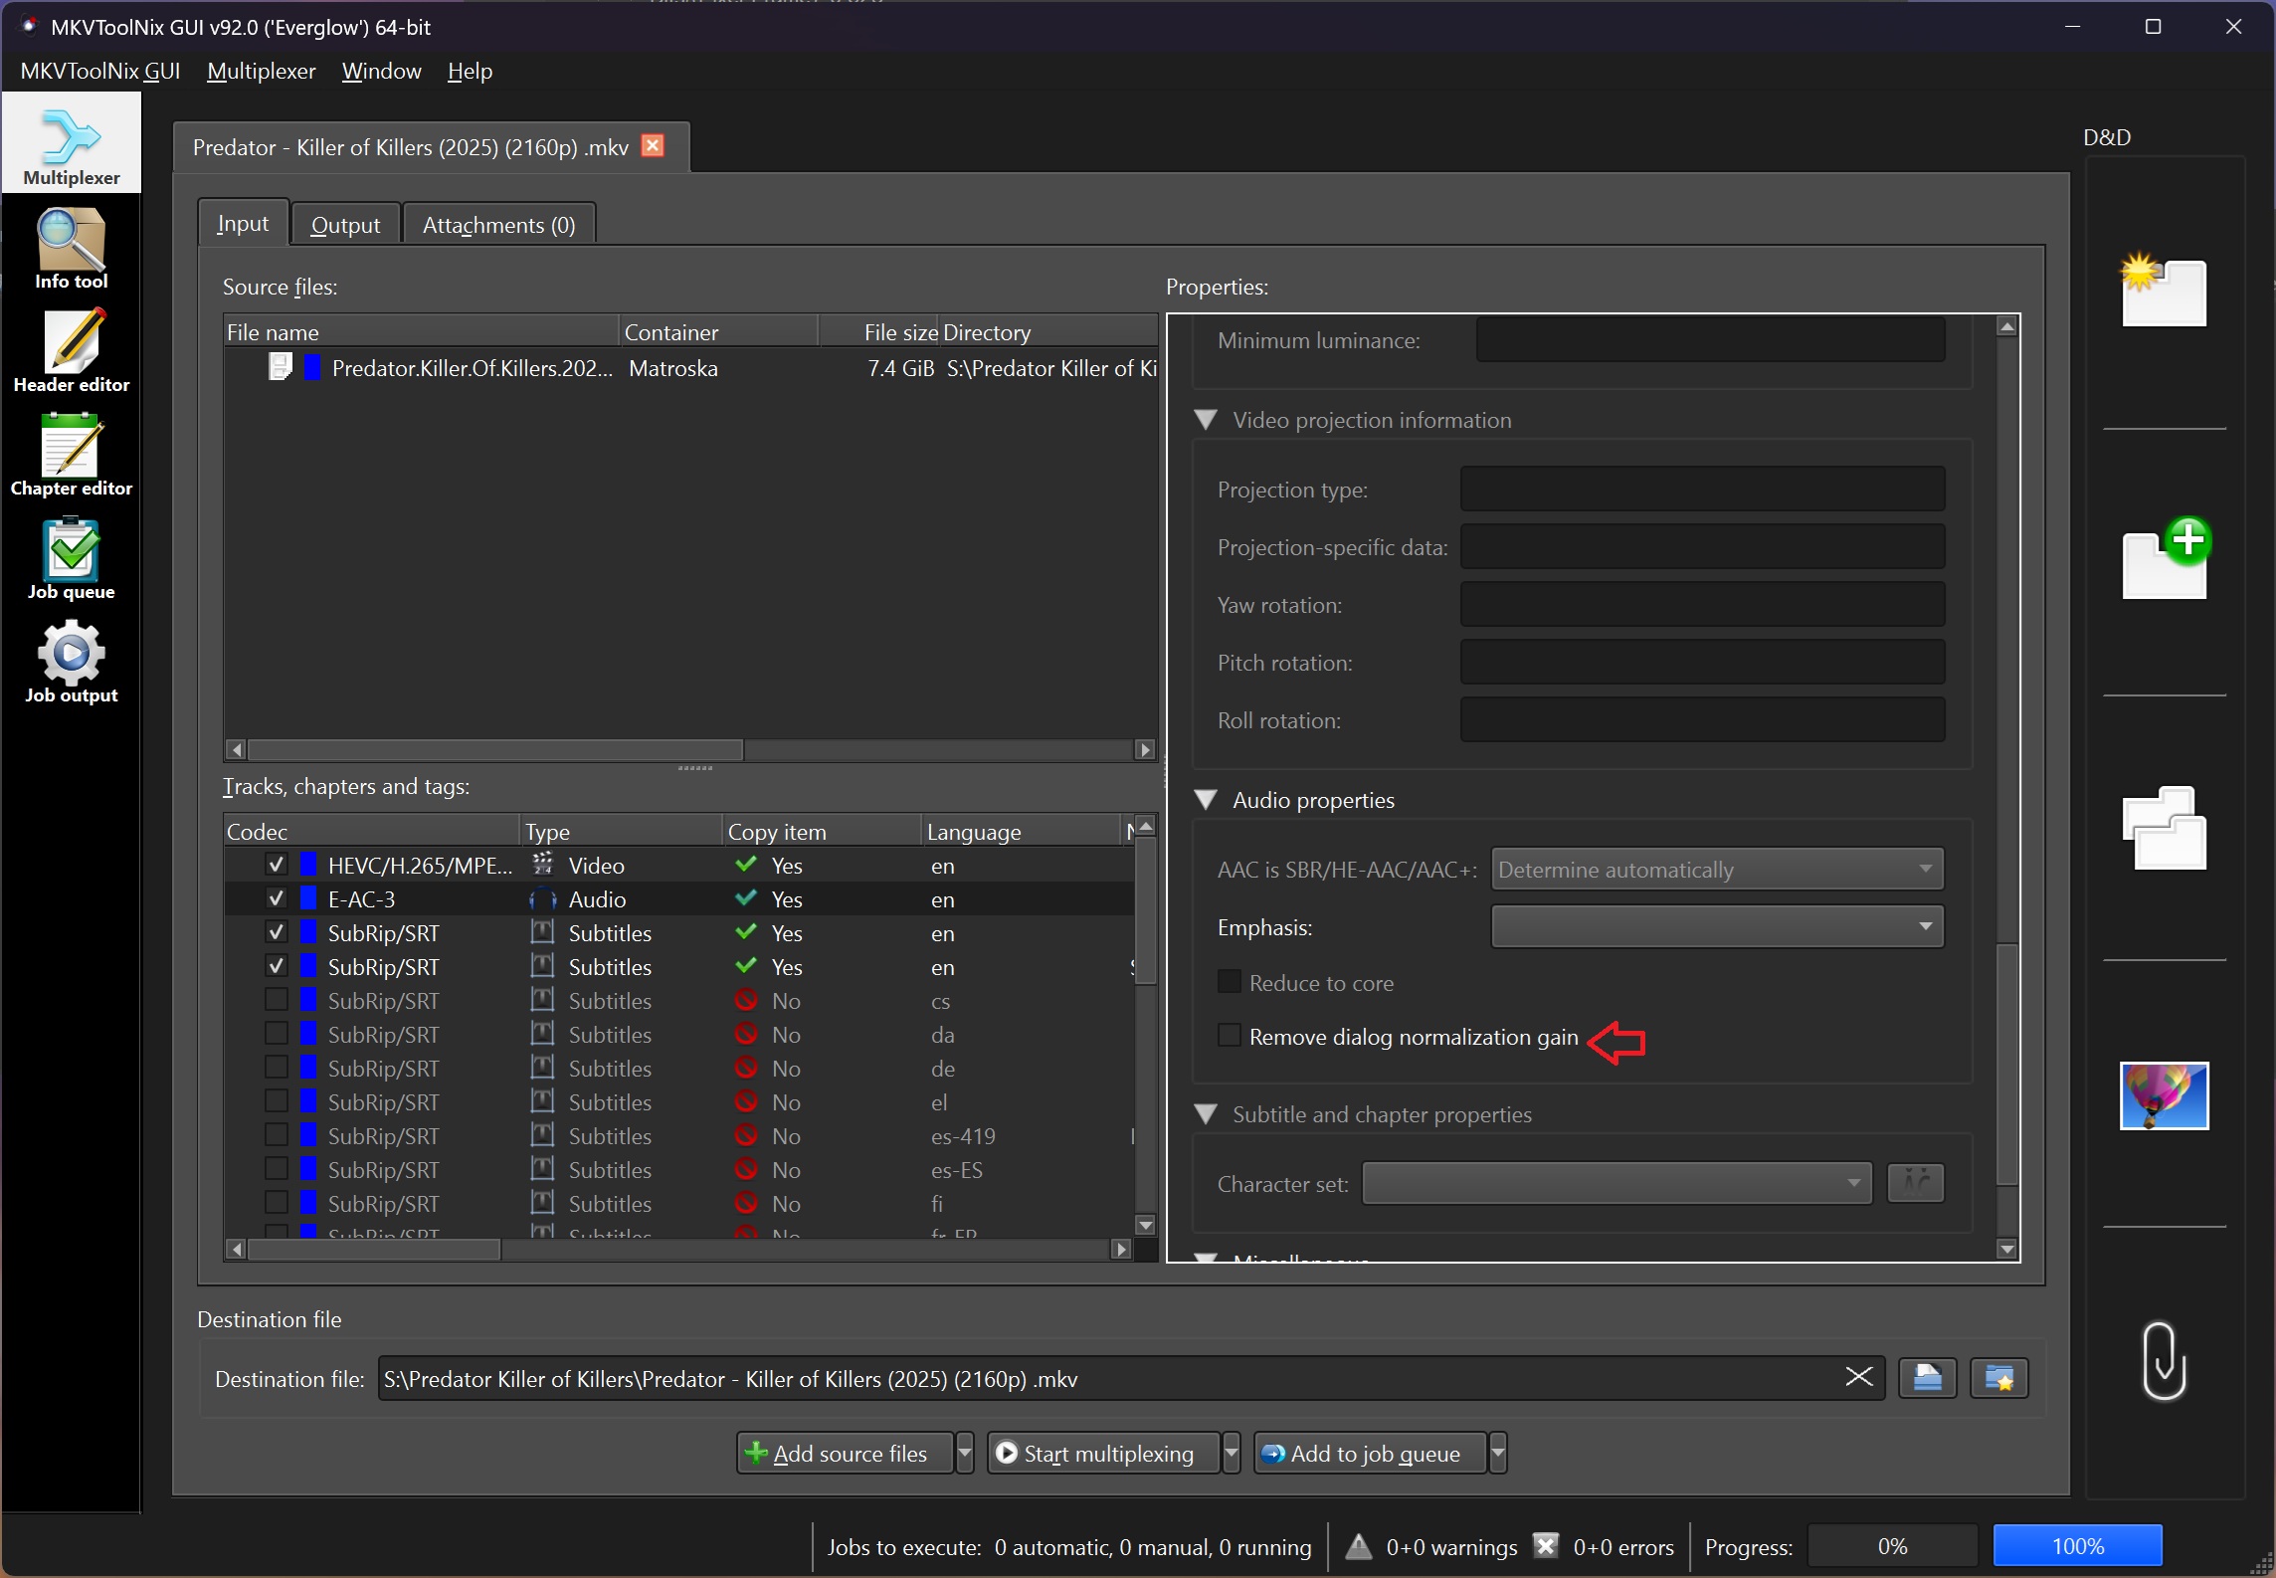
Task: Click the paperclip attachment icon in D&D panel
Action: (2165, 1360)
